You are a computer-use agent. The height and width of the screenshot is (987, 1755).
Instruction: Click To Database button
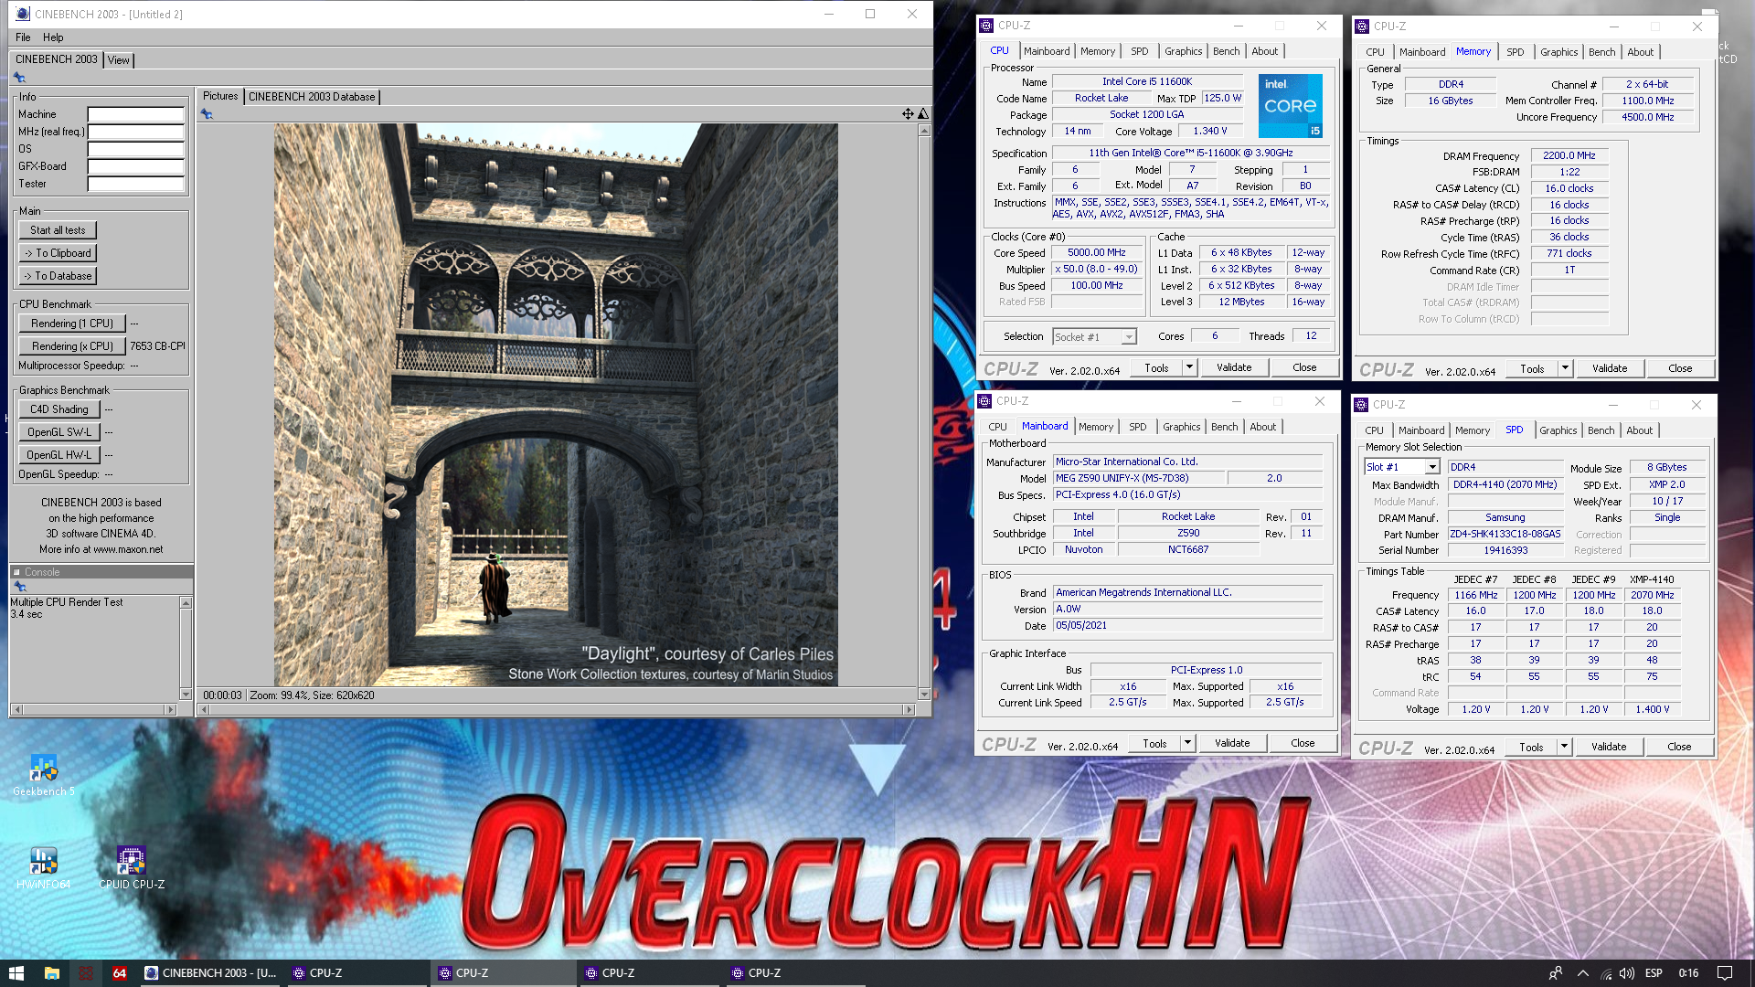tap(58, 276)
